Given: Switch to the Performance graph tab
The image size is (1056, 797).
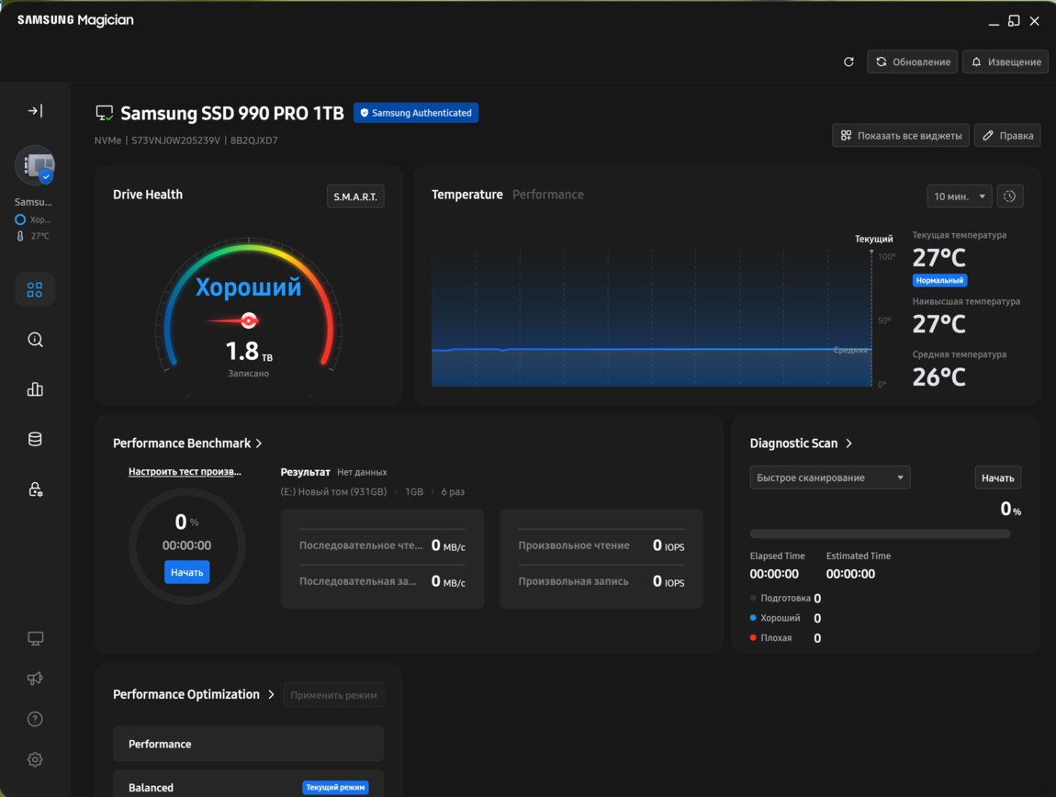Looking at the screenshot, I should tap(547, 195).
